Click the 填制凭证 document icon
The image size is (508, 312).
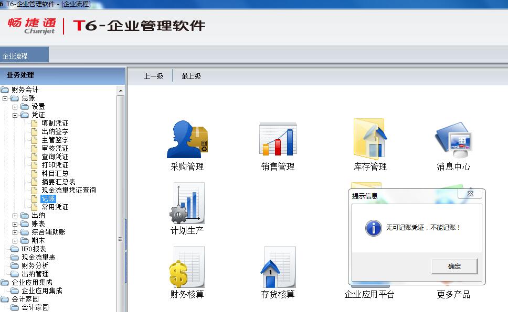tap(34, 123)
